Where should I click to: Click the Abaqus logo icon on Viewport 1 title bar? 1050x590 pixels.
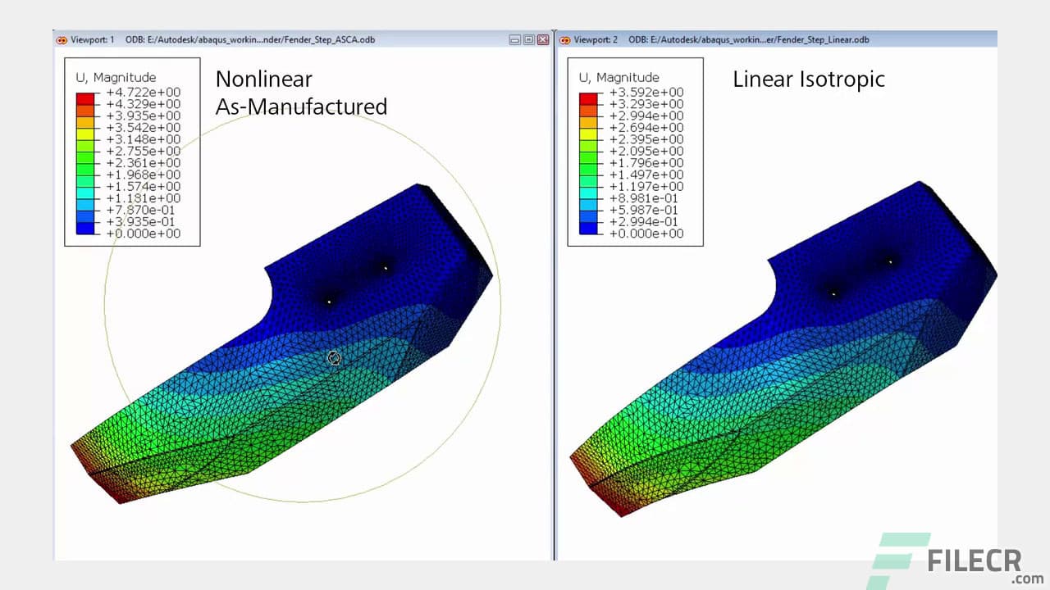[x=62, y=39]
